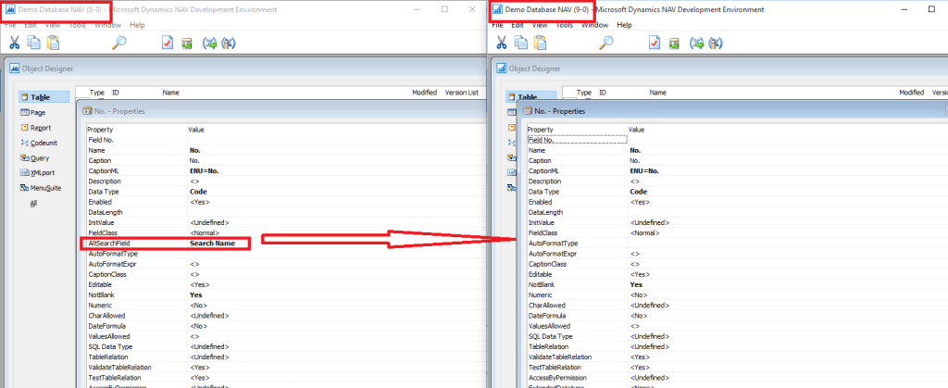Click the Paste clipboard icon in right NAV window
This screenshot has height=388, width=948.
[543, 42]
